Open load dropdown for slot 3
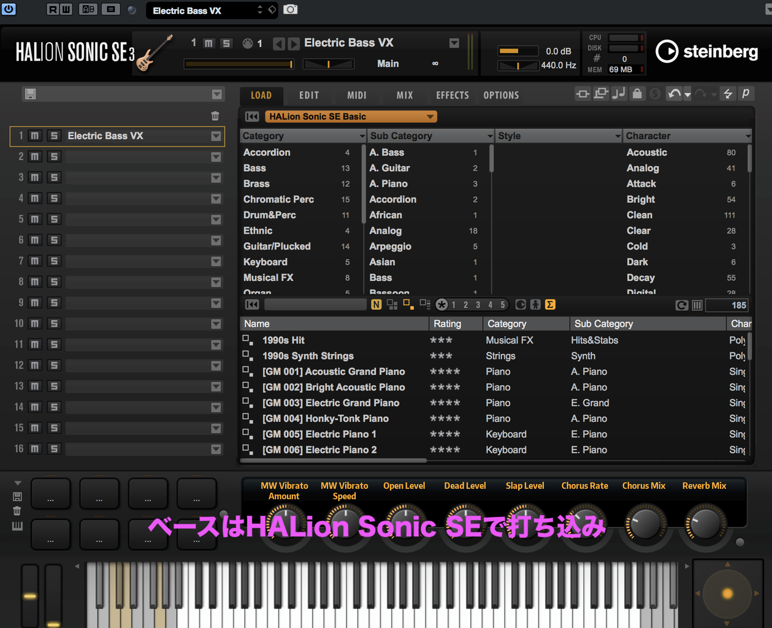This screenshot has height=628, width=772. pyautogui.click(x=216, y=178)
